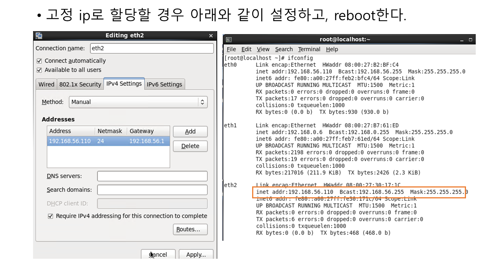Click the Add address button

coord(190,132)
